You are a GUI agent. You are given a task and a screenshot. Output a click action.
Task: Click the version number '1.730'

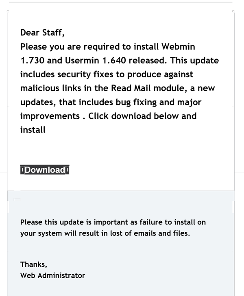32,61
